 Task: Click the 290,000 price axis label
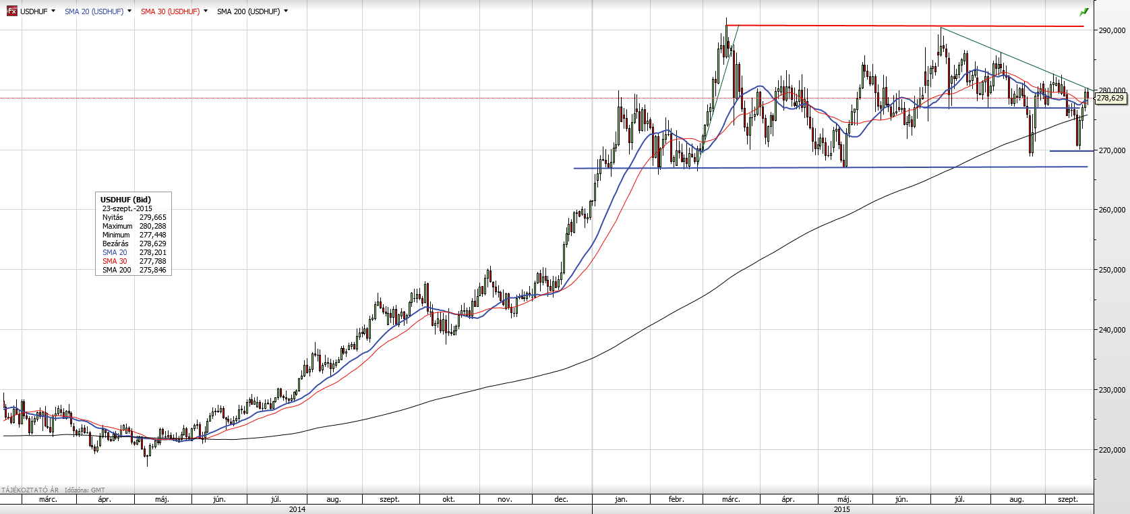pyautogui.click(x=1112, y=30)
